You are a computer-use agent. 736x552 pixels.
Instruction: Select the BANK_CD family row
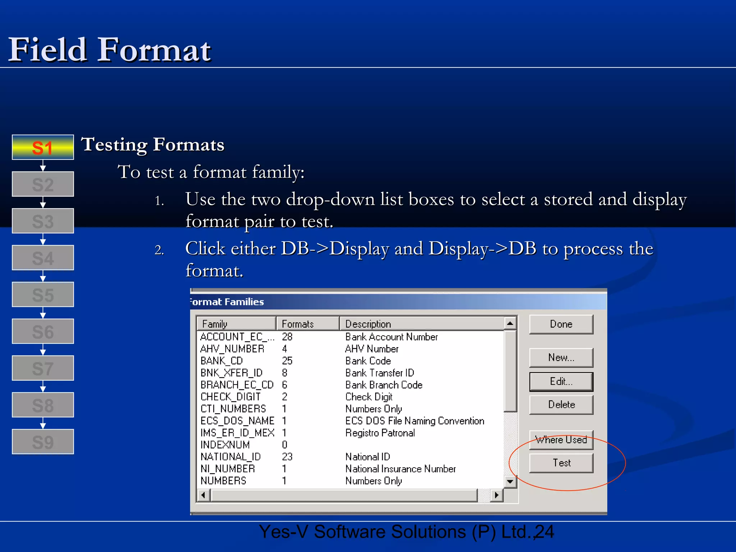coord(350,361)
